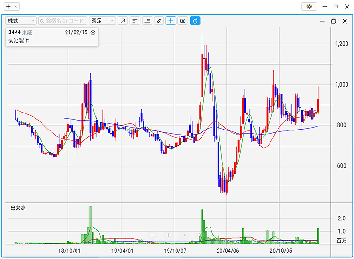The width and height of the screenshot is (354, 259).
Task: Zoom in chart with plus overlay button
Action: point(168,235)
